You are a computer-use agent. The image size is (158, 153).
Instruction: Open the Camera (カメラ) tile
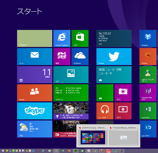click(123, 93)
